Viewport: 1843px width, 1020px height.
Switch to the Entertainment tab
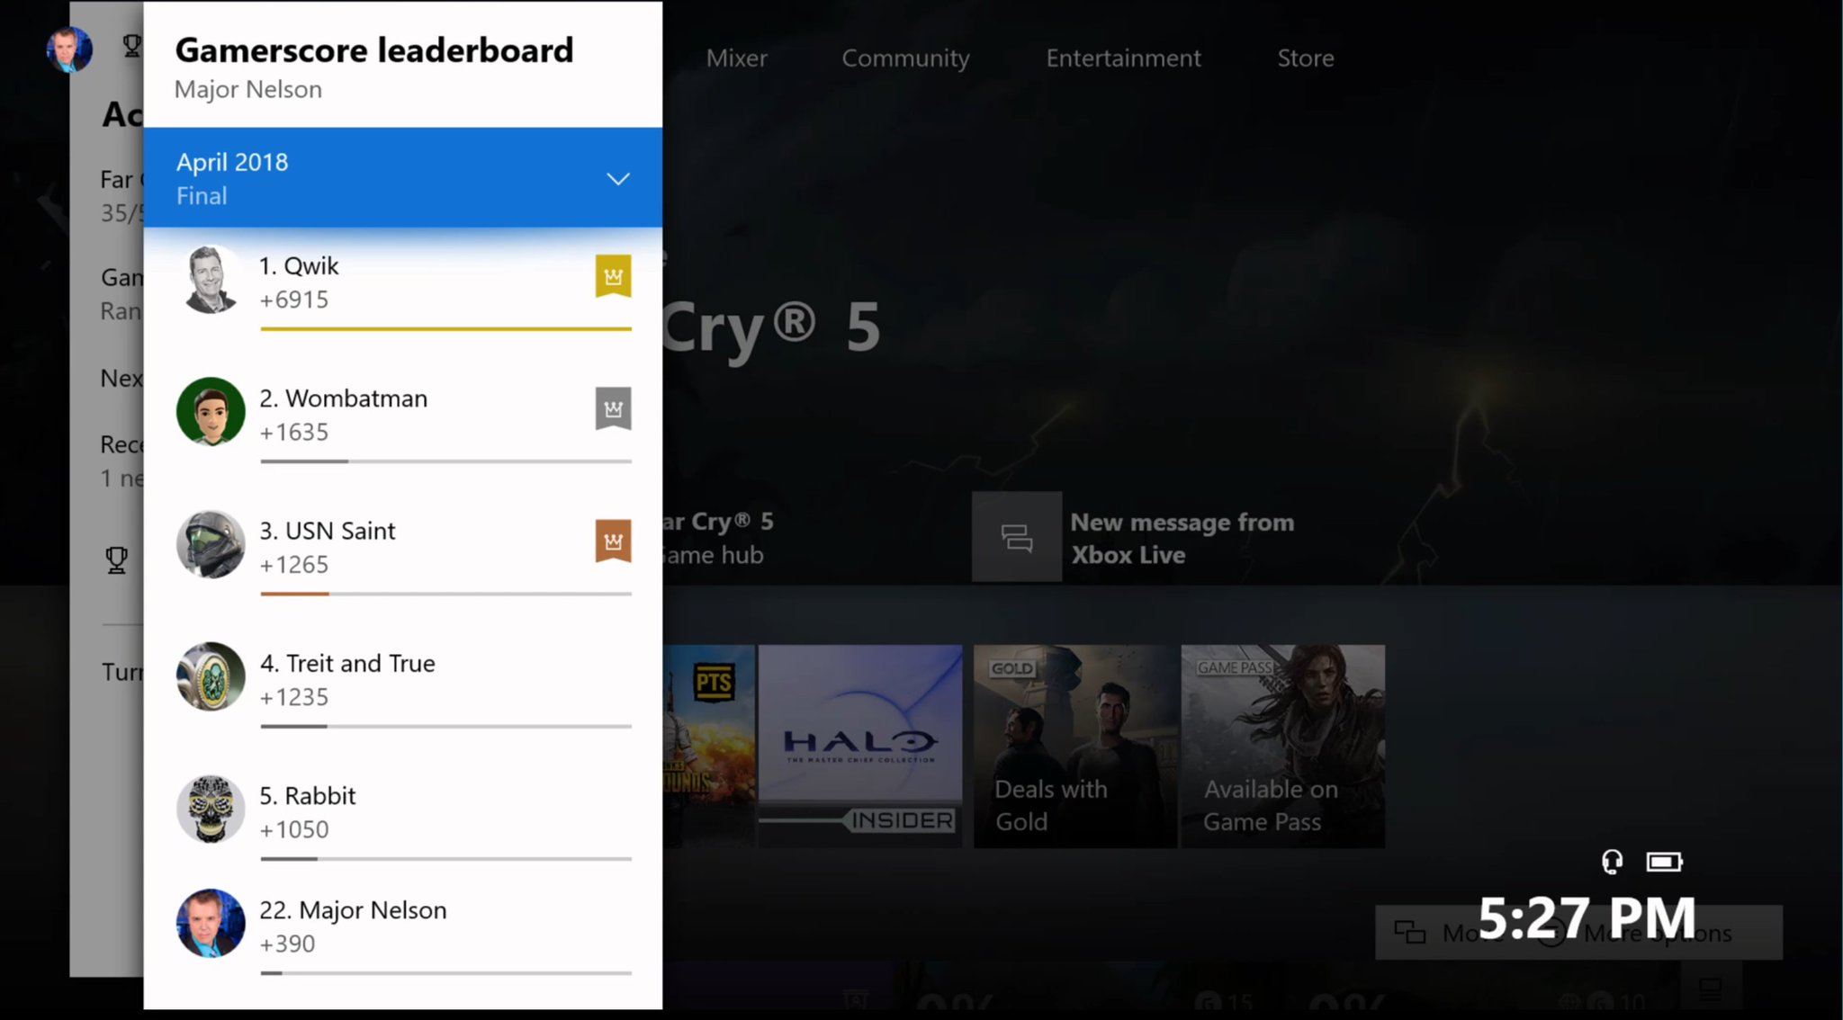tap(1123, 58)
